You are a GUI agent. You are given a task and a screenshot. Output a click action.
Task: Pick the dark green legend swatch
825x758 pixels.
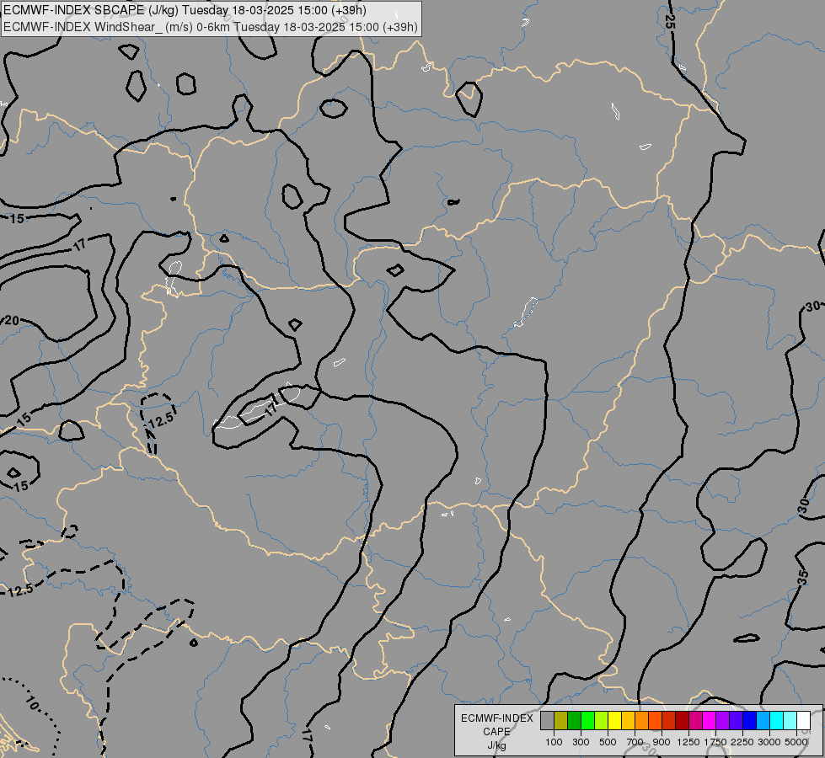pos(574,721)
